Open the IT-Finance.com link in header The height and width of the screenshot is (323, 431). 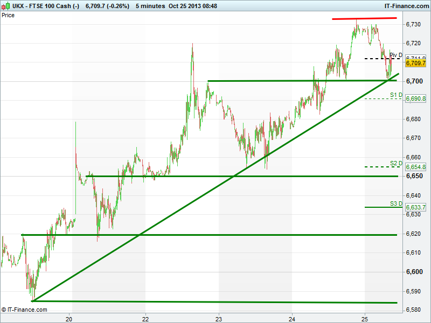(x=407, y=6)
